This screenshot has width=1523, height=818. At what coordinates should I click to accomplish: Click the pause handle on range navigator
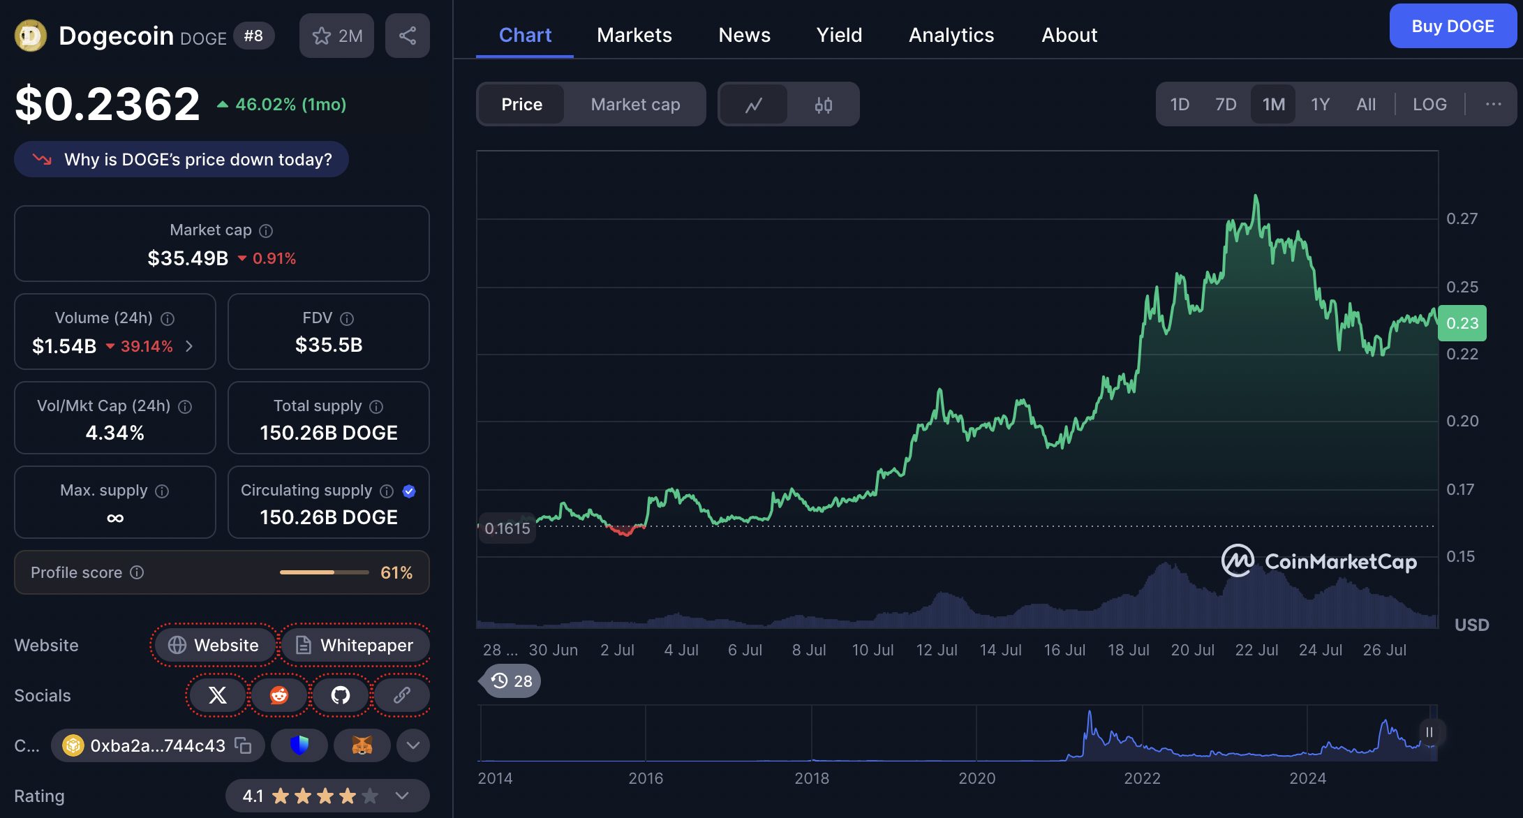(1429, 732)
